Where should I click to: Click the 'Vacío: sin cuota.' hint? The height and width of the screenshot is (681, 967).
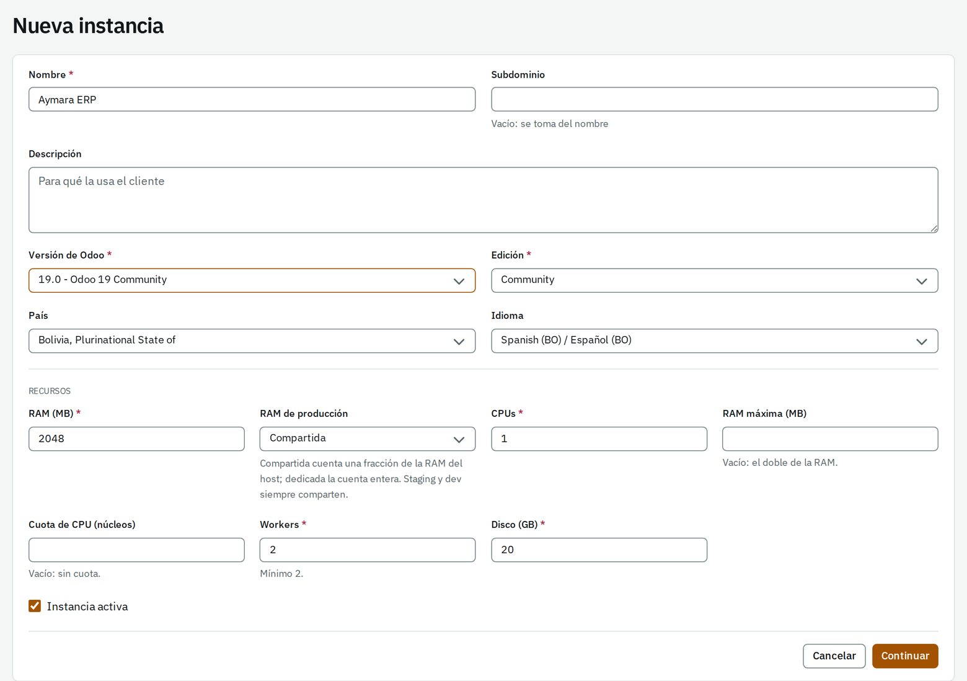64,574
